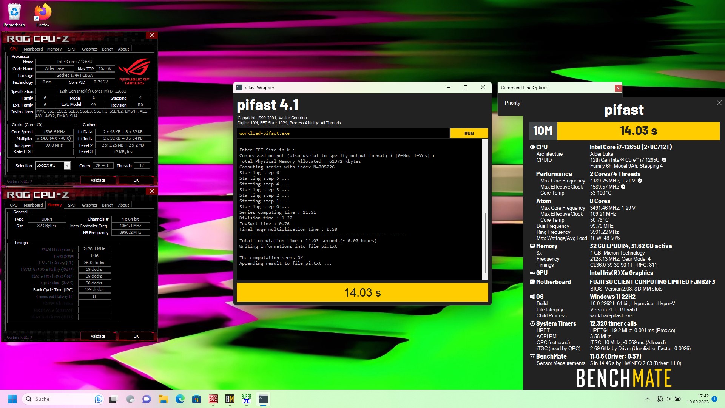Screen dimensions: 725x408
Task: Open SPD tab in upper CPU-Z window
Action: click(72, 49)
